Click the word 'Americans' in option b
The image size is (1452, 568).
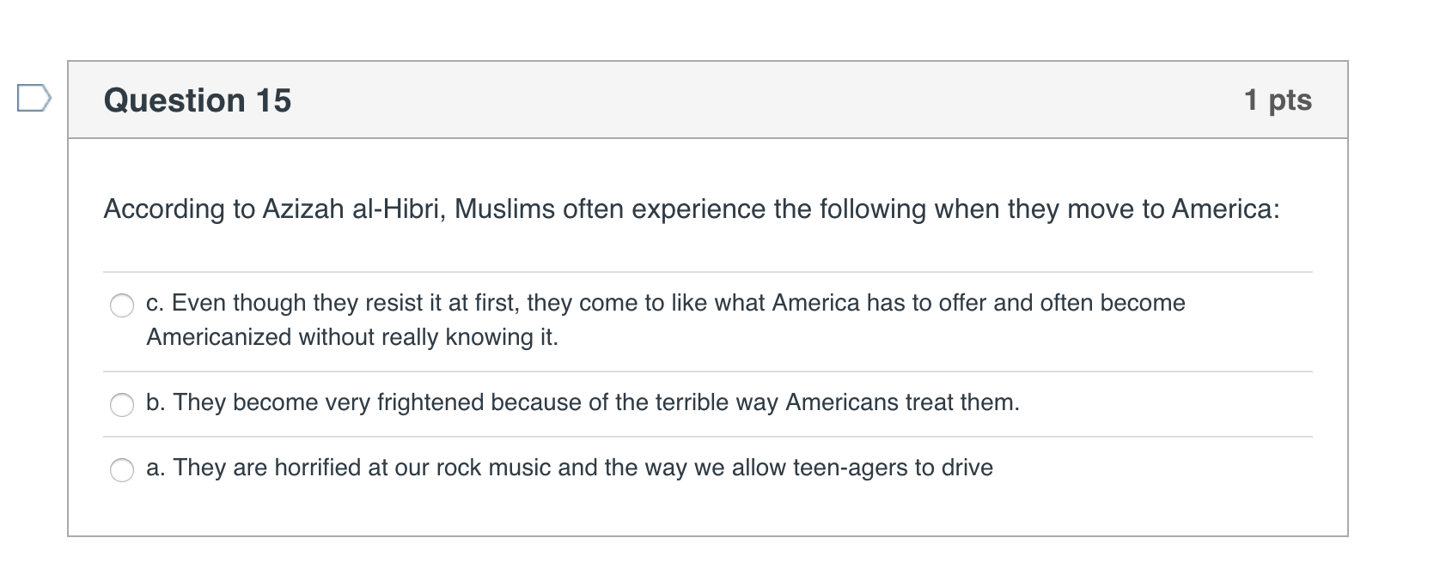pyautogui.click(x=842, y=402)
